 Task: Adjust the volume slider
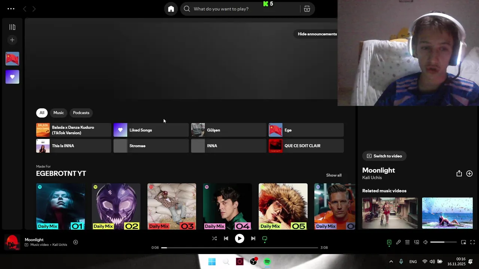[443, 242]
